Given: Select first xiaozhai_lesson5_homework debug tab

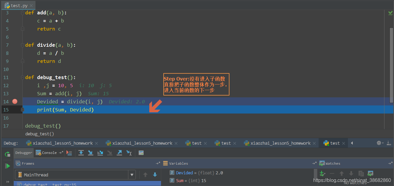Looking at the screenshot, I should [63, 143].
